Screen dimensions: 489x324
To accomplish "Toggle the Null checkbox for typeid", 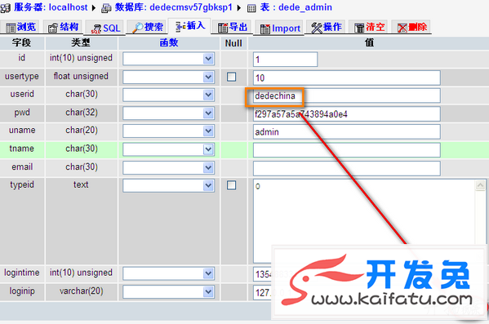I will [x=231, y=185].
